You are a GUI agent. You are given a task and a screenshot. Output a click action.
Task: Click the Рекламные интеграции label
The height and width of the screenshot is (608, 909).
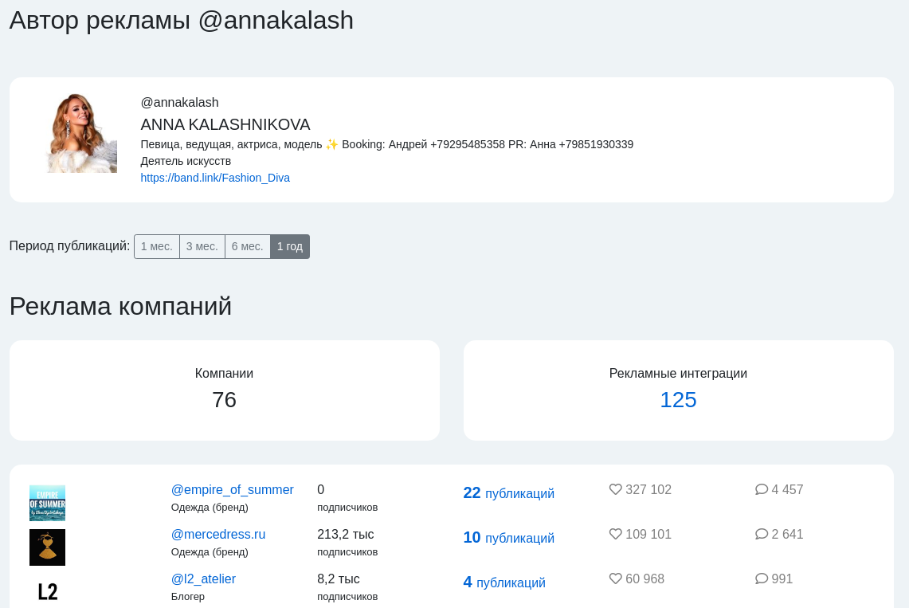coord(678,373)
